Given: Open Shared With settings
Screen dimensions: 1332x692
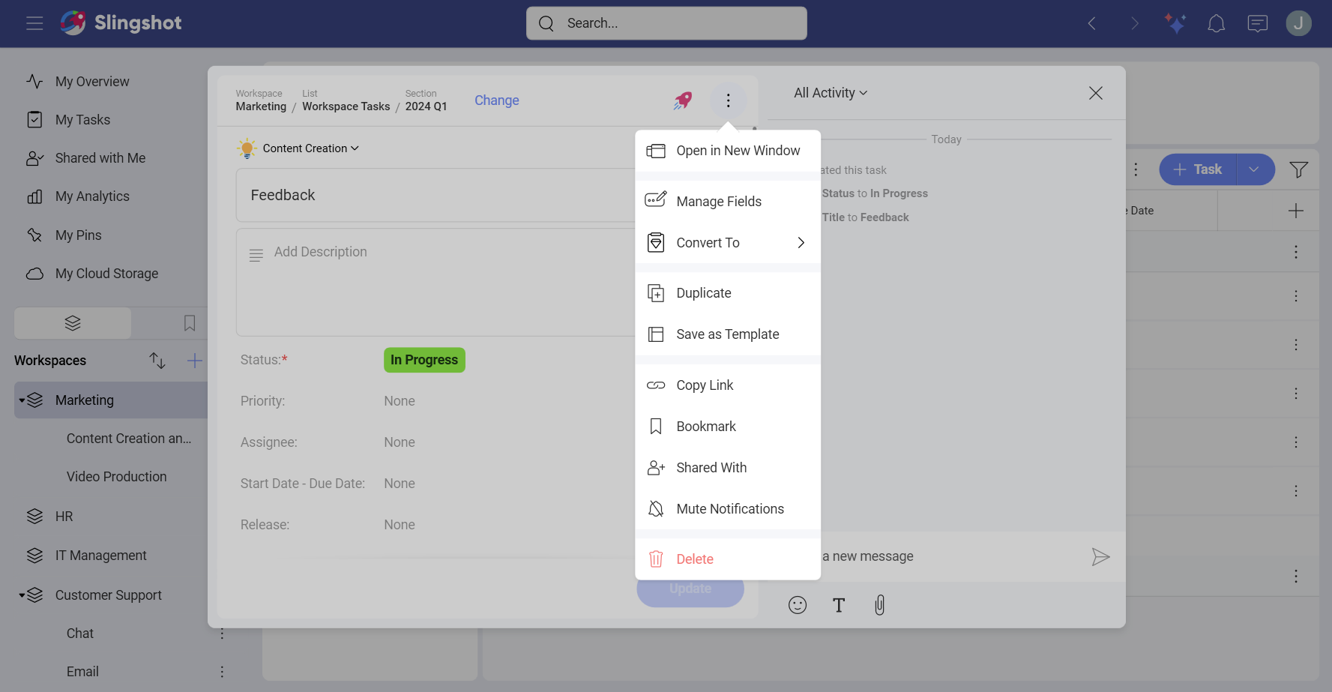Looking at the screenshot, I should pyautogui.click(x=728, y=468).
